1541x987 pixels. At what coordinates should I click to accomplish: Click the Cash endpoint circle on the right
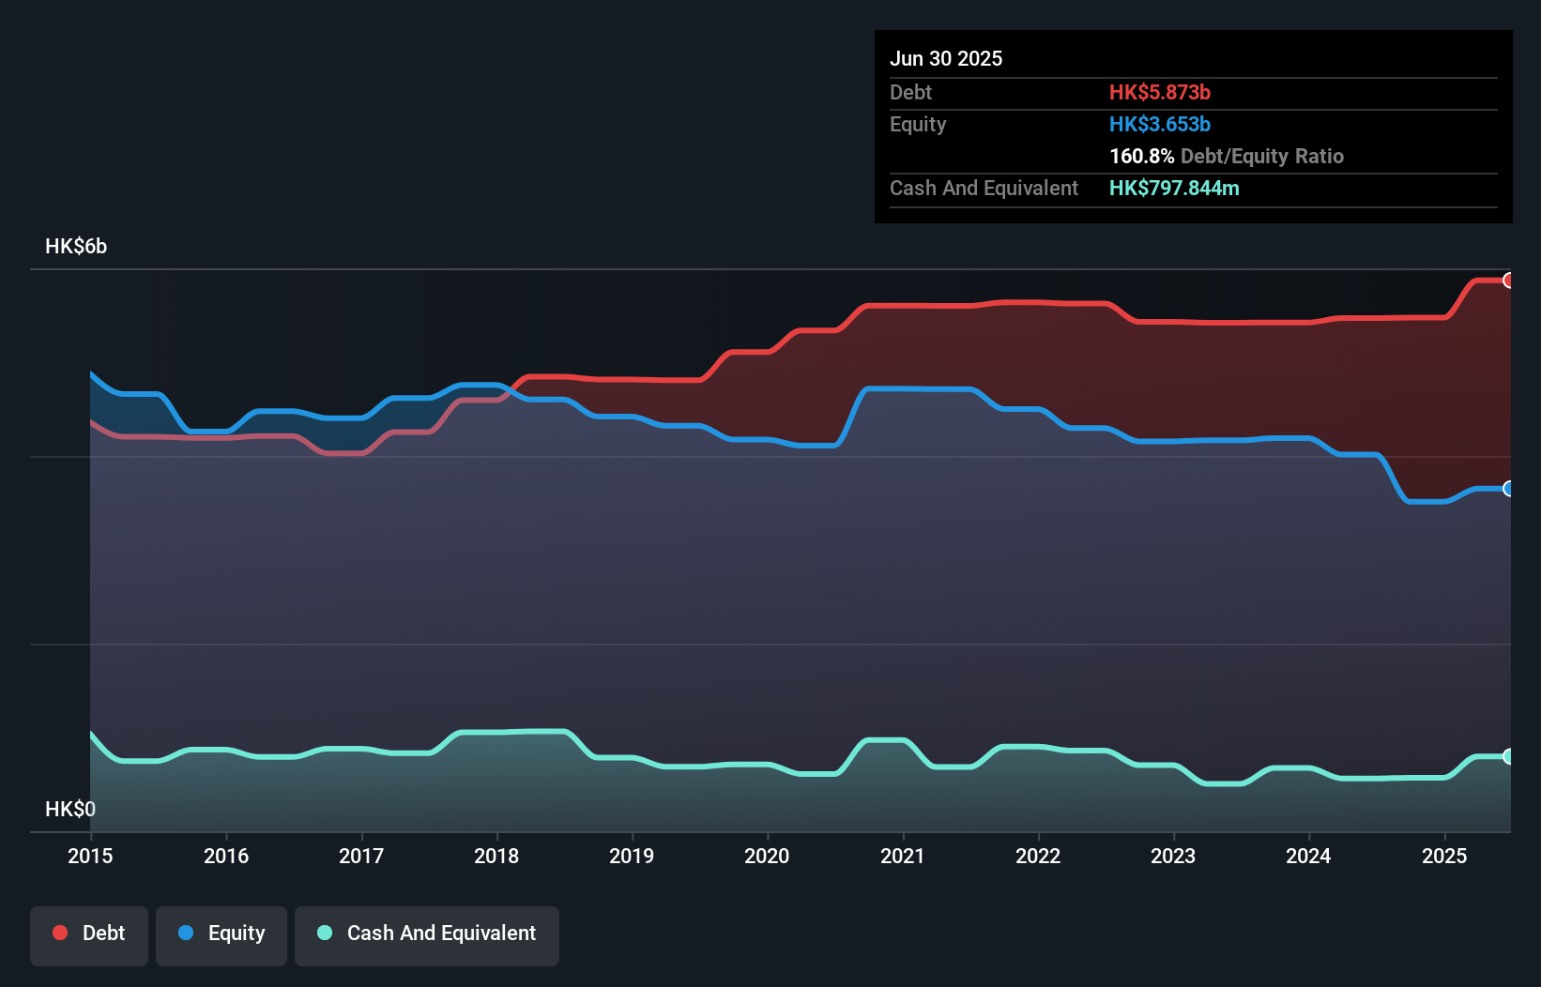point(1508,756)
